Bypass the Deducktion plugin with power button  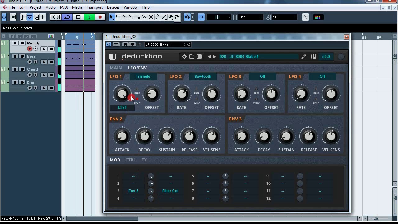tap(109, 44)
